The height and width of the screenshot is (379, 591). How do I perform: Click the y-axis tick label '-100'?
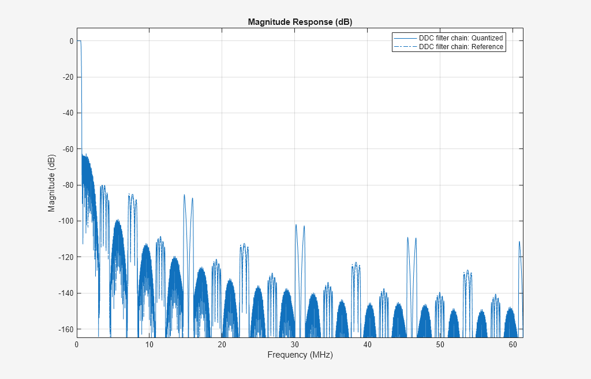click(65, 221)
